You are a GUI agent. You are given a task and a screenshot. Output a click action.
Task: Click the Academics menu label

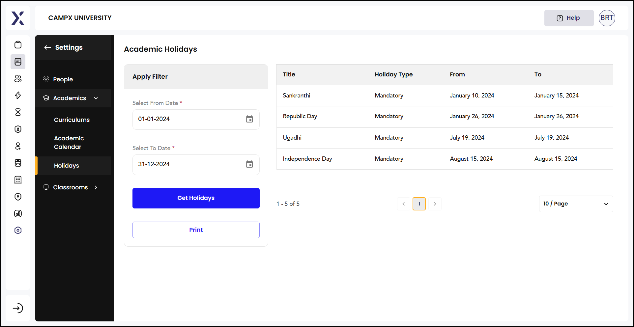click(70, 98)
